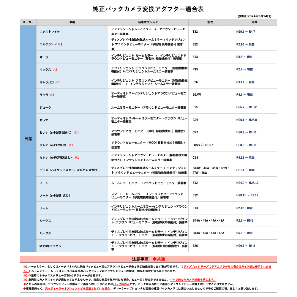This screenshot has width=297, height=297.
Task: Select the オーラ vehicle name
Action: tap(44, 57)
